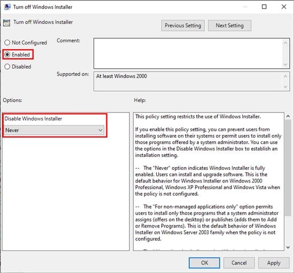Confirm with the OK button
Viewport: 294px width, 273px height.
pos(204,263)
